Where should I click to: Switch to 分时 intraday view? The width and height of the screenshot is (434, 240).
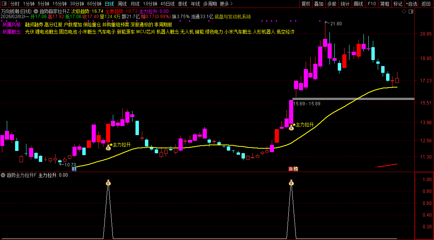click(x=15, y=4)
